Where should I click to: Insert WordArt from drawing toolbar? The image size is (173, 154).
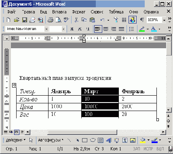click(108, 140)
